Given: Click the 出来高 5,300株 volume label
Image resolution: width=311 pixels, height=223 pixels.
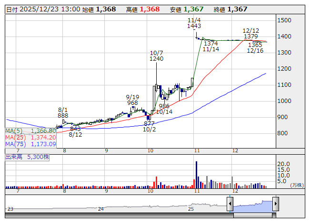Looking at the screenshot, I should coord(27,157).
